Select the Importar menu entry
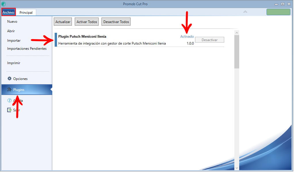This screenshot has height=174, width=295. (x=14, y=41)
